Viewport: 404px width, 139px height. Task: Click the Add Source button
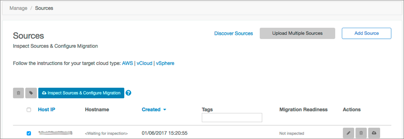click(x=367, y=33)
